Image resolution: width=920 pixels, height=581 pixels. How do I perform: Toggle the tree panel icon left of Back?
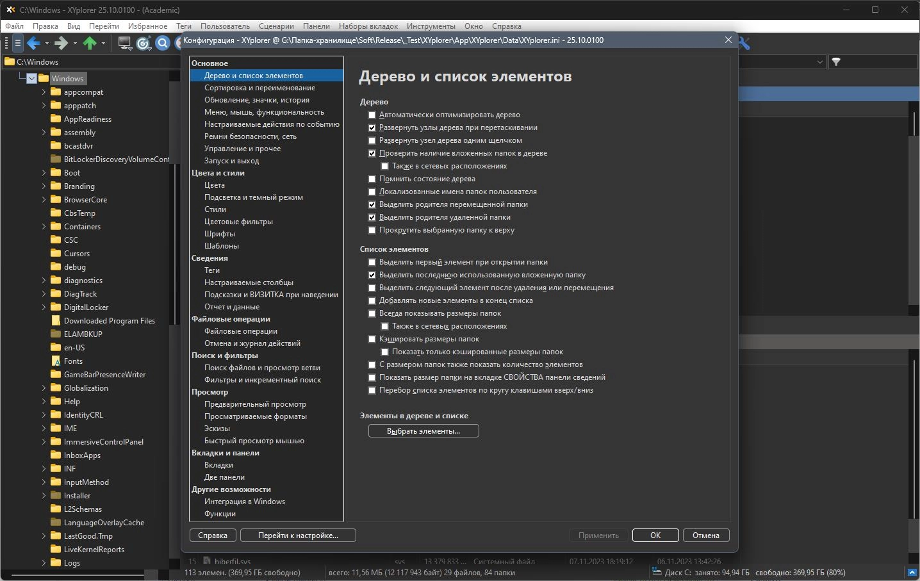tap(18, 43)
